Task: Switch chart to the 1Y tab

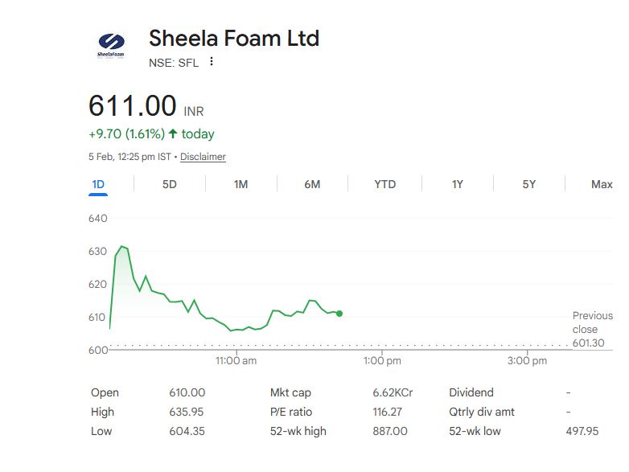Action: [x=457, y=184]
